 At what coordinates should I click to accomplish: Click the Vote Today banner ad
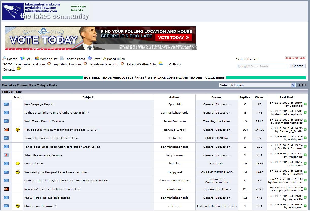101,38
